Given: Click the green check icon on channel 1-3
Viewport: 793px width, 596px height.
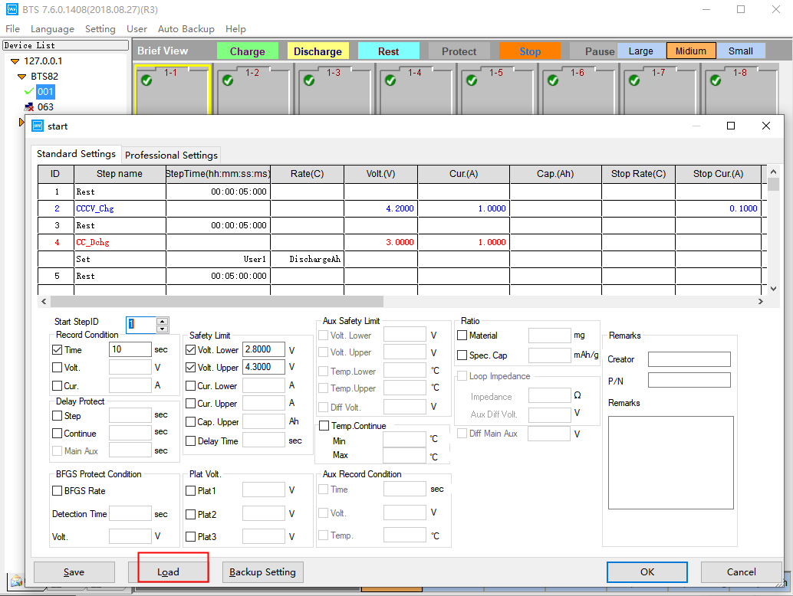Looking at the screenshot, I should [x=309, y=80].
